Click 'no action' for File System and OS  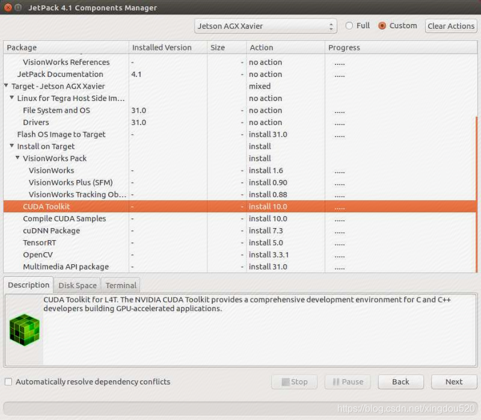pyautogui.click(x=265, y=110)
